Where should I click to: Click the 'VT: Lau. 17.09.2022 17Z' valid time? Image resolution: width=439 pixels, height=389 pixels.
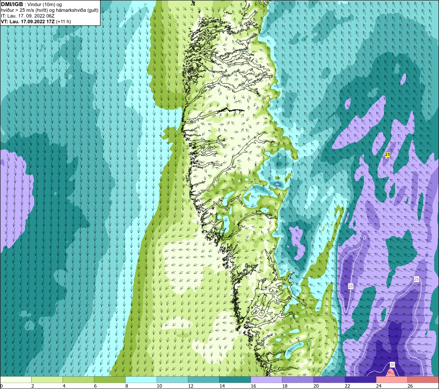[x=28, y=21]
